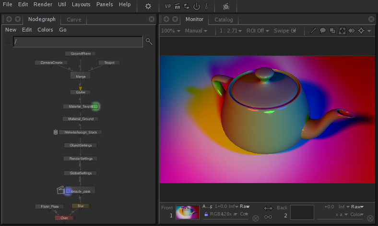Image resolution: width=378 pixels, height=226 pixels.
Task: Select the Merge node
Action: coord(81,75)
